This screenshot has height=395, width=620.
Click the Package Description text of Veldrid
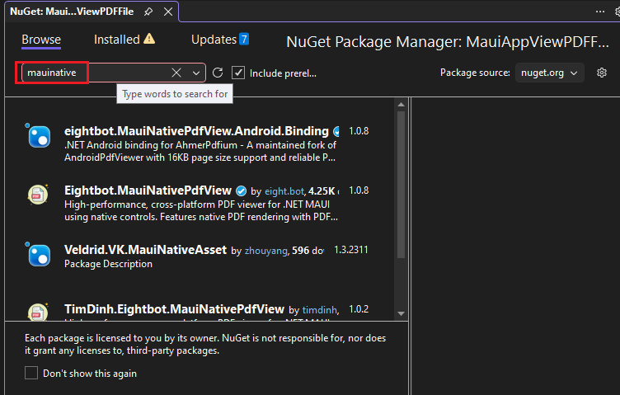click(108, 264)
